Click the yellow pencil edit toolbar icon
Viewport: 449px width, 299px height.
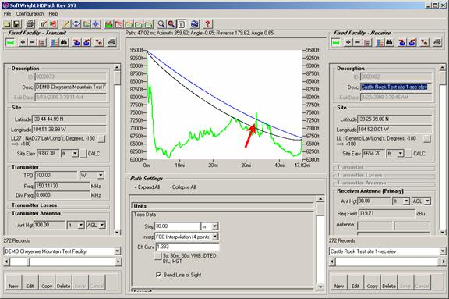click(x=66, y=24)
